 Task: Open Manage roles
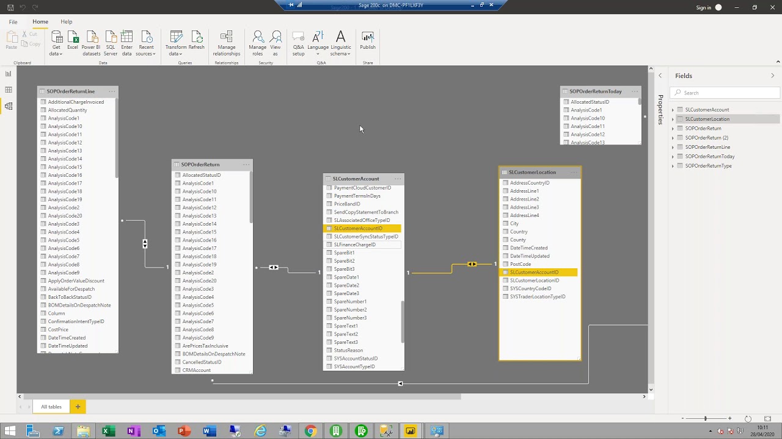point(258,44)
